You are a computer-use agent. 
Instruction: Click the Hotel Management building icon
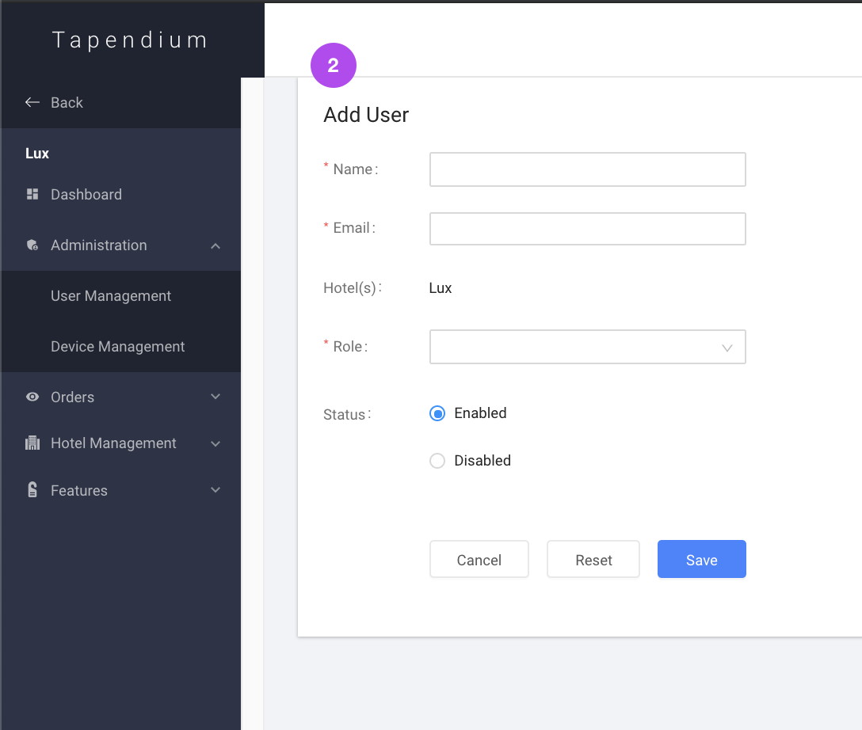pyautogui.click(x=32, y=443)
